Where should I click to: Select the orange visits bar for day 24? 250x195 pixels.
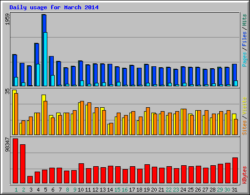coord(185,122)
